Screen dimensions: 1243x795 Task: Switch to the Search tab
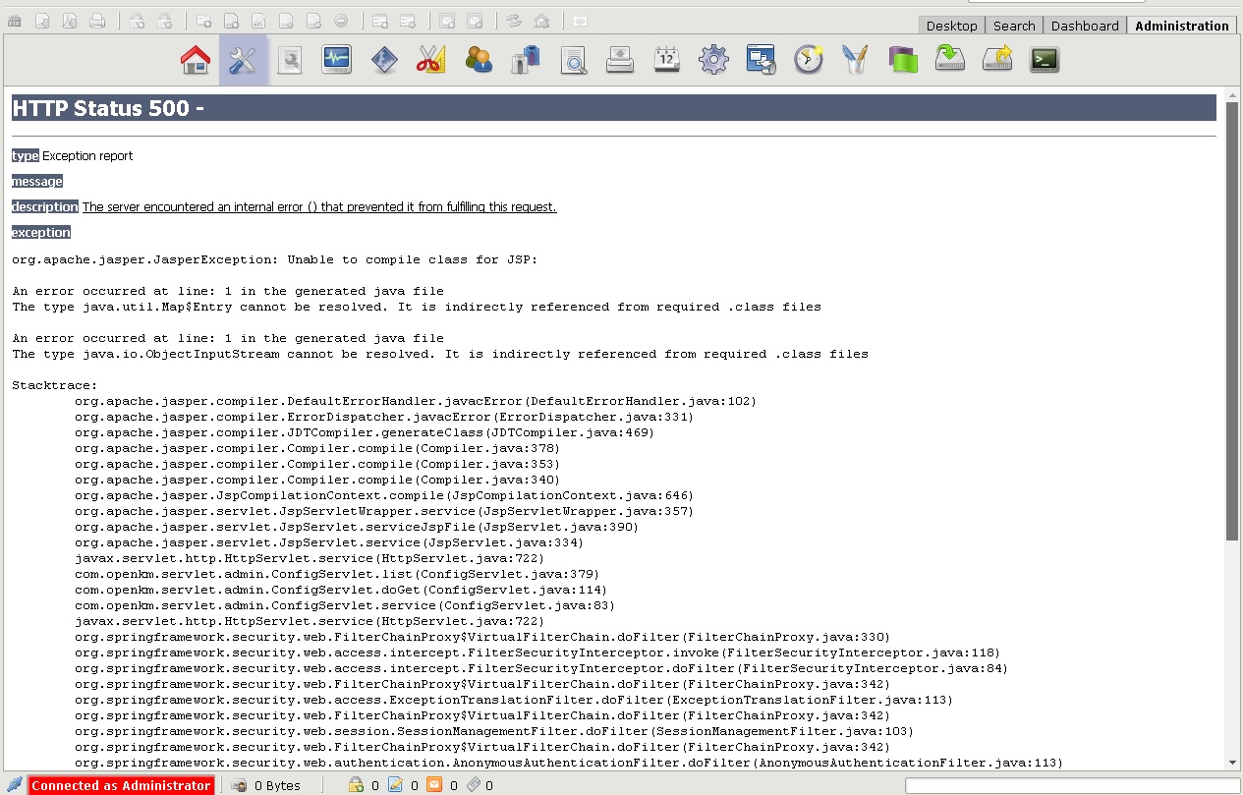[1013, 27]
